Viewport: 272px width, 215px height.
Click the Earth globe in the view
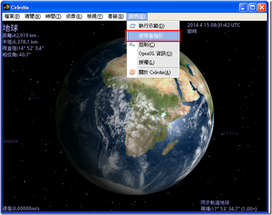point(135,115)
